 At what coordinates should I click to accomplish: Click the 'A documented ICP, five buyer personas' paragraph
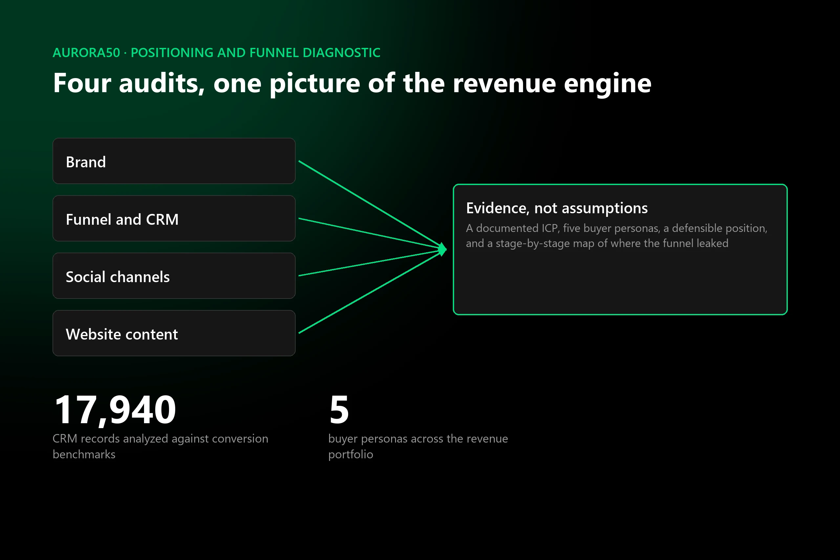(x=617, y=236)
